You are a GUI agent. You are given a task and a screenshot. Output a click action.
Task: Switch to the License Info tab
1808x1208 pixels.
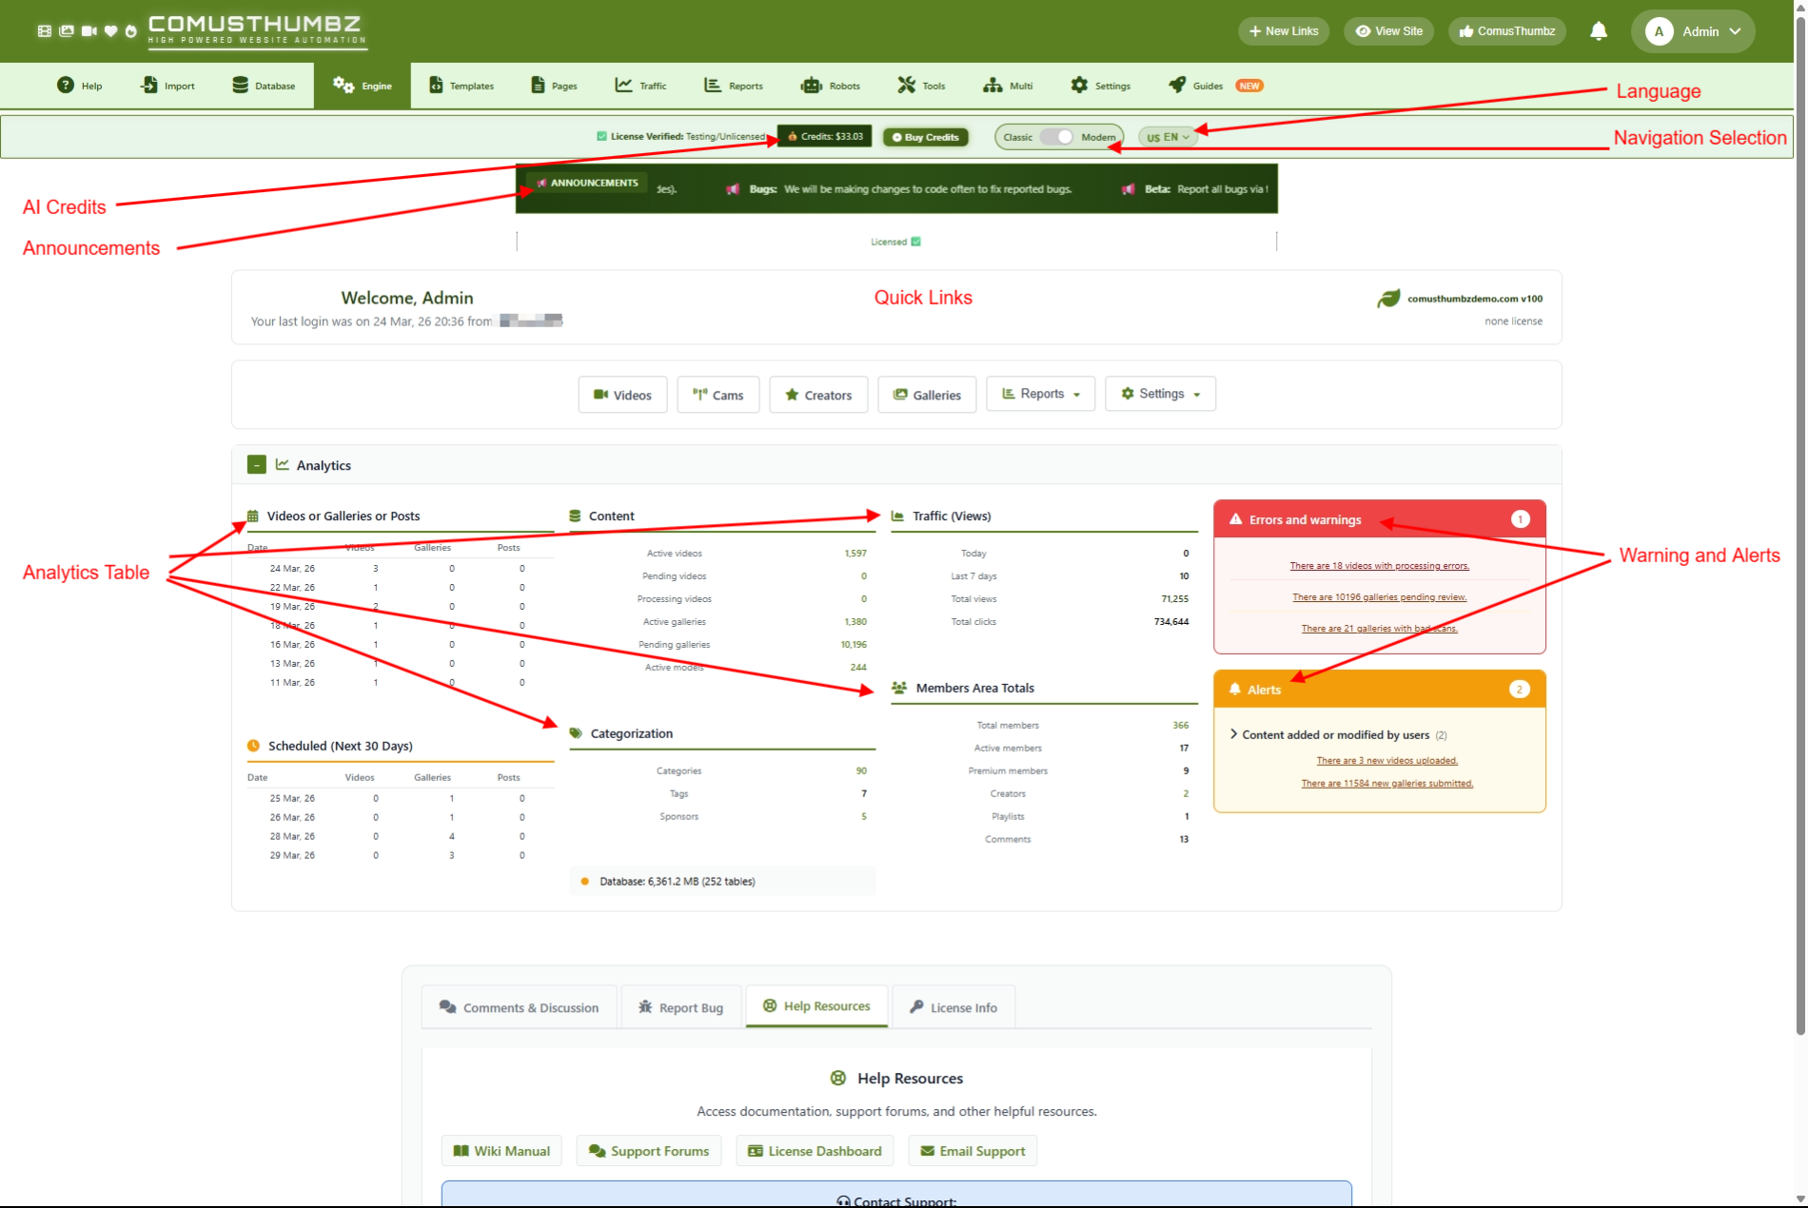[x=953, y=1007]
